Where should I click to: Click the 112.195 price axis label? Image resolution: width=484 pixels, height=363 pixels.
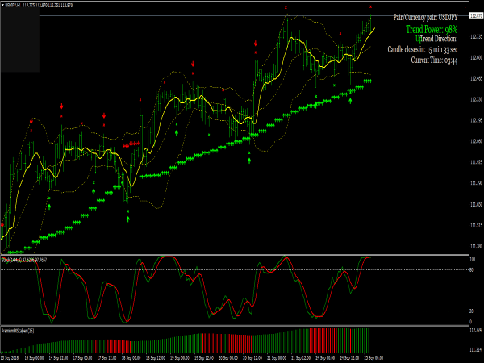[x=476, y=120]
